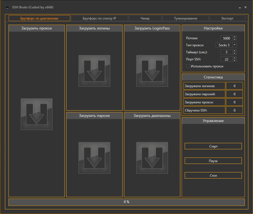Viewport: 253px width, 214px height.
Task: Increase Потоки value with the up arrow
Action: pos(235,37)
